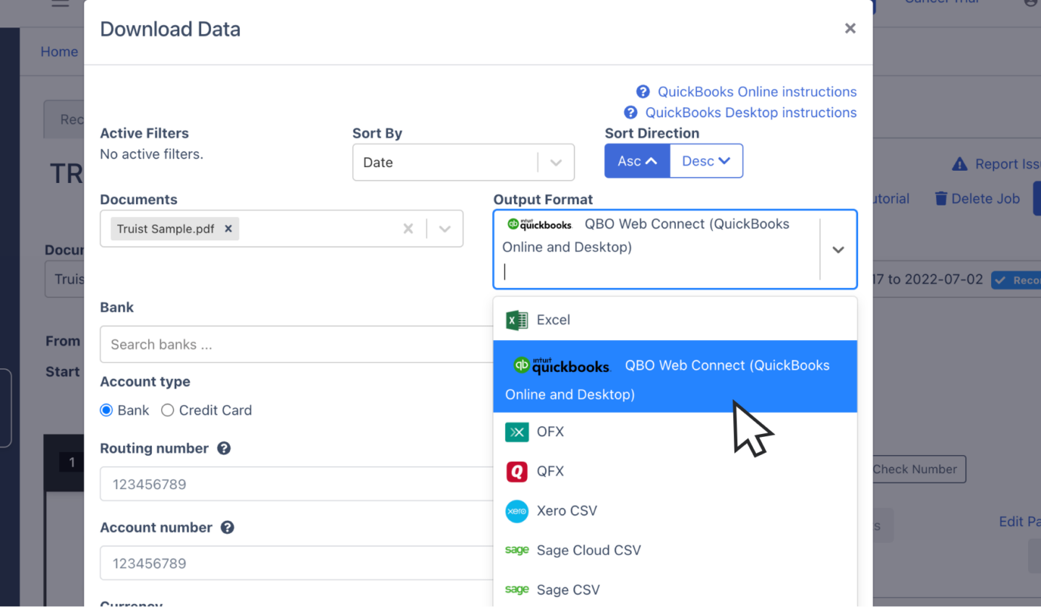
Task: Click the Routing number help icon
Action: click(224, 449)
